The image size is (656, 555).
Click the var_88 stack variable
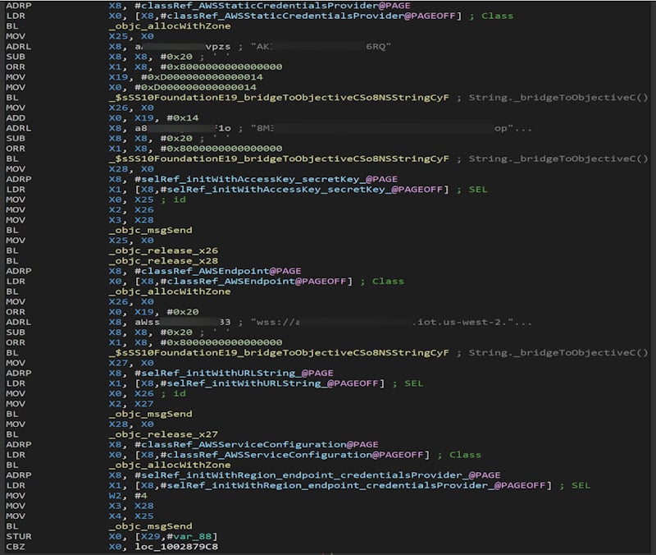[x=192, y=537]
